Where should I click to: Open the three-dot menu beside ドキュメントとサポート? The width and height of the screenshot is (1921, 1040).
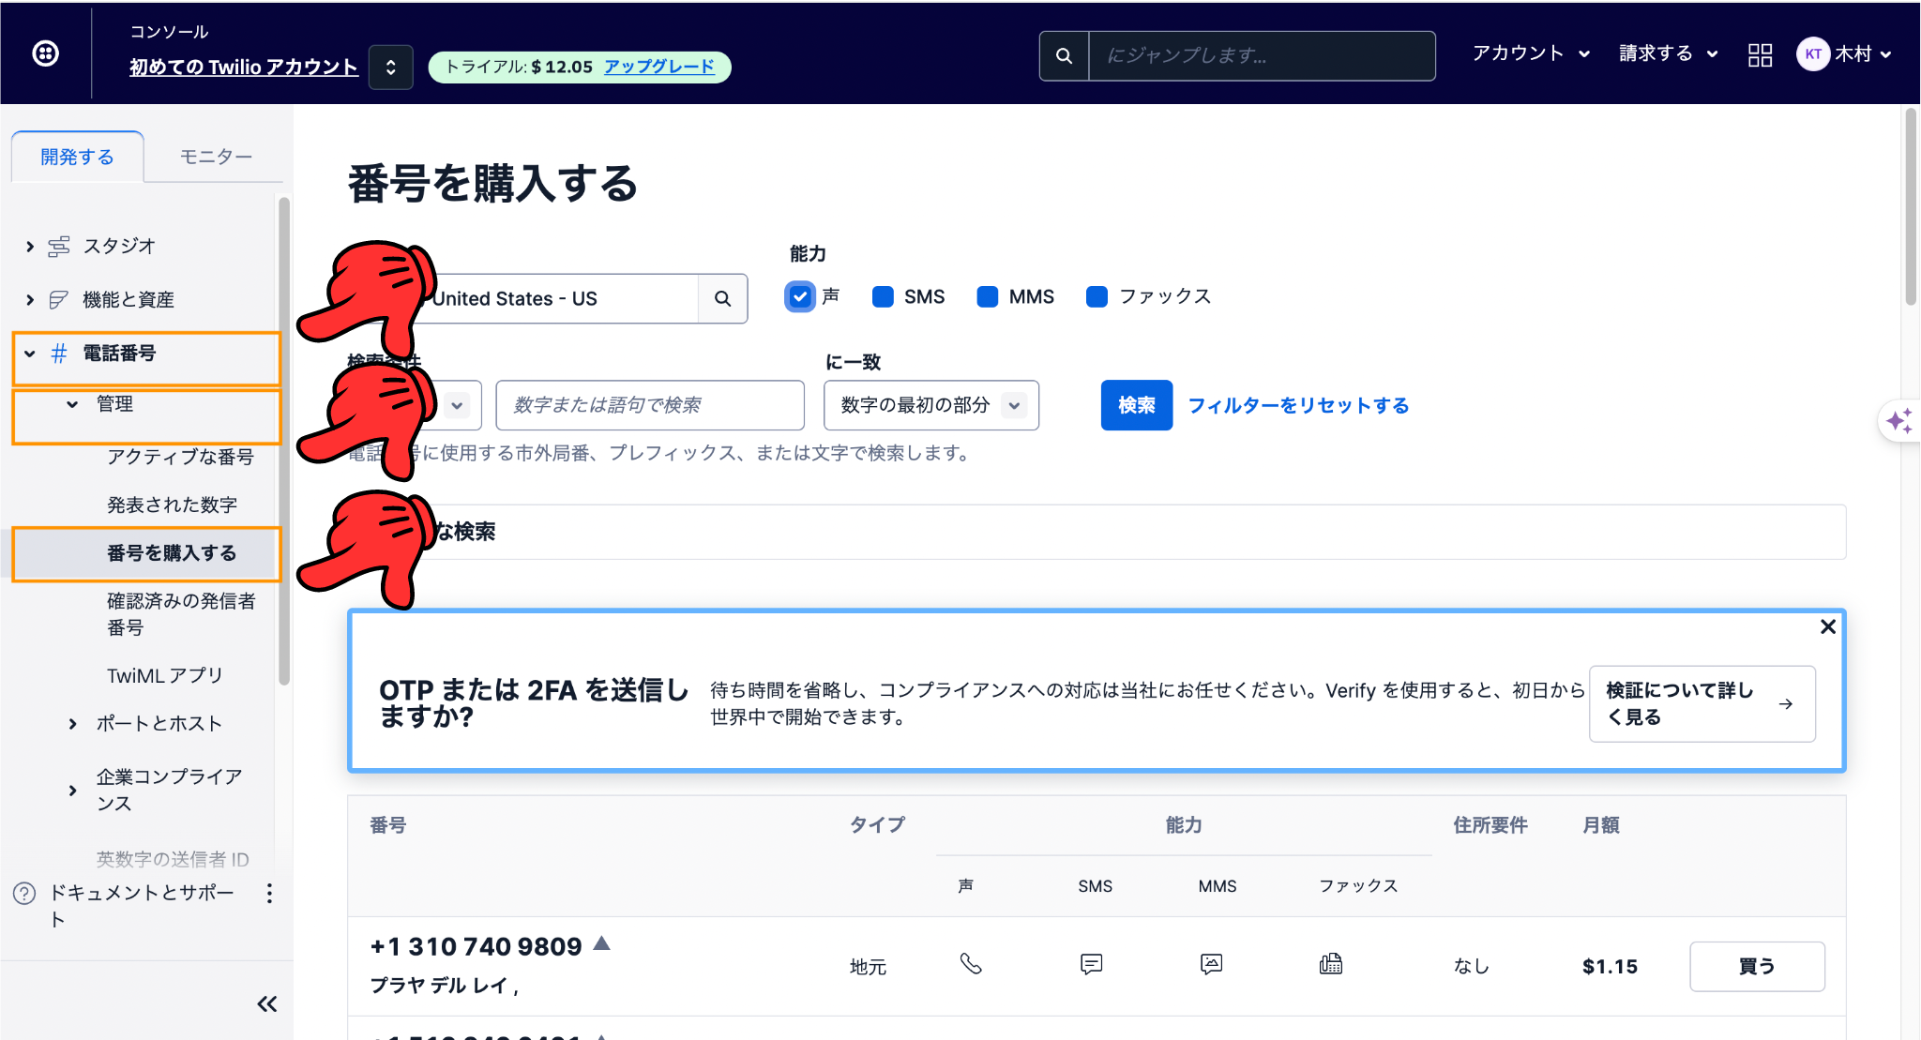tap(269, 894)
